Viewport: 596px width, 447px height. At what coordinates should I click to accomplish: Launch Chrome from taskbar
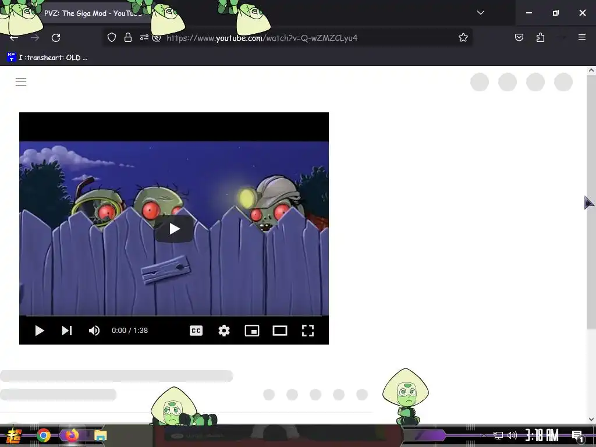pyautogui.click(x=43, y=435)
